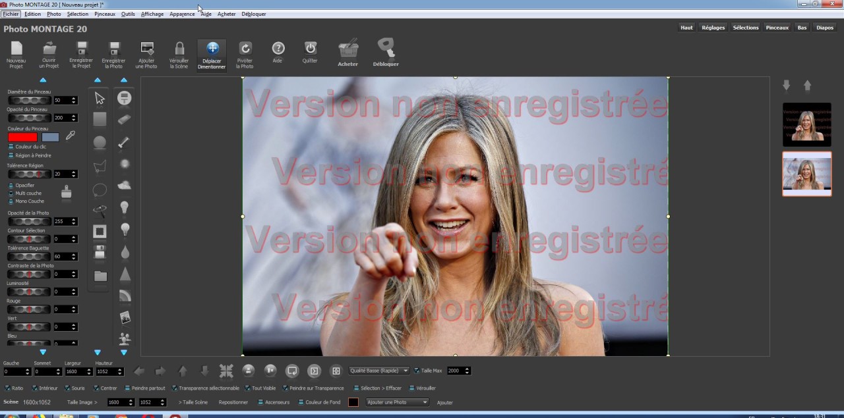The image size is (844, 418).
Task: Open the Sélection menu
Action: (x=77, y=14)
